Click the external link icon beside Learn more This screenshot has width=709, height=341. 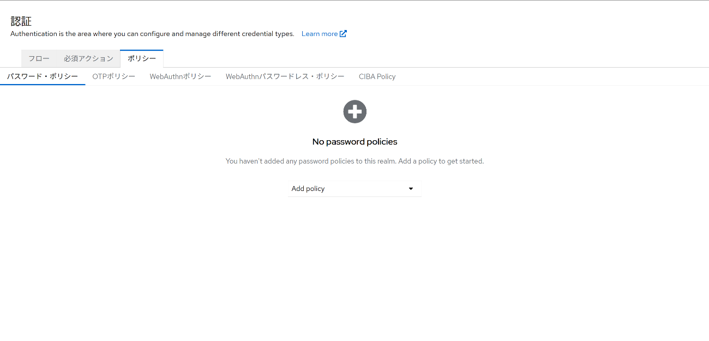click(343, 34)
